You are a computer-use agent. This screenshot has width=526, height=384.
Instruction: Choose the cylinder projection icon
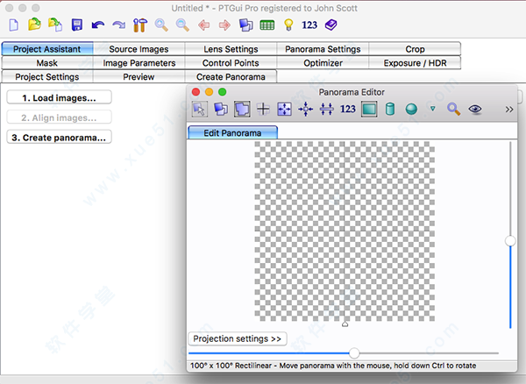click(x=389, y=110)
